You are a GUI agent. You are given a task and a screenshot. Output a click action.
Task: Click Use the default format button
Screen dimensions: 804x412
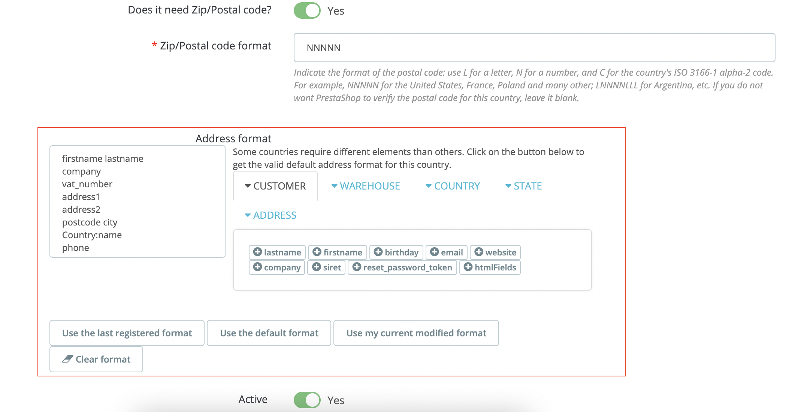coord(269,333)
